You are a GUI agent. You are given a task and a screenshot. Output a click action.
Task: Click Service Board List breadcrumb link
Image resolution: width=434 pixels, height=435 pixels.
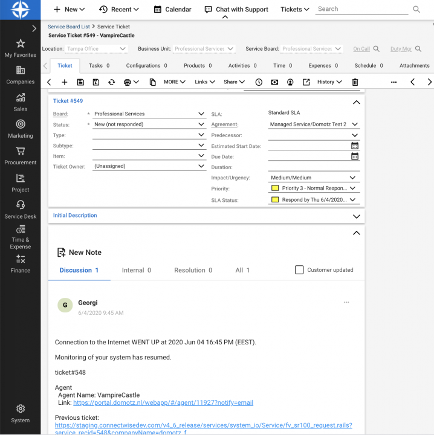[69, 27]
